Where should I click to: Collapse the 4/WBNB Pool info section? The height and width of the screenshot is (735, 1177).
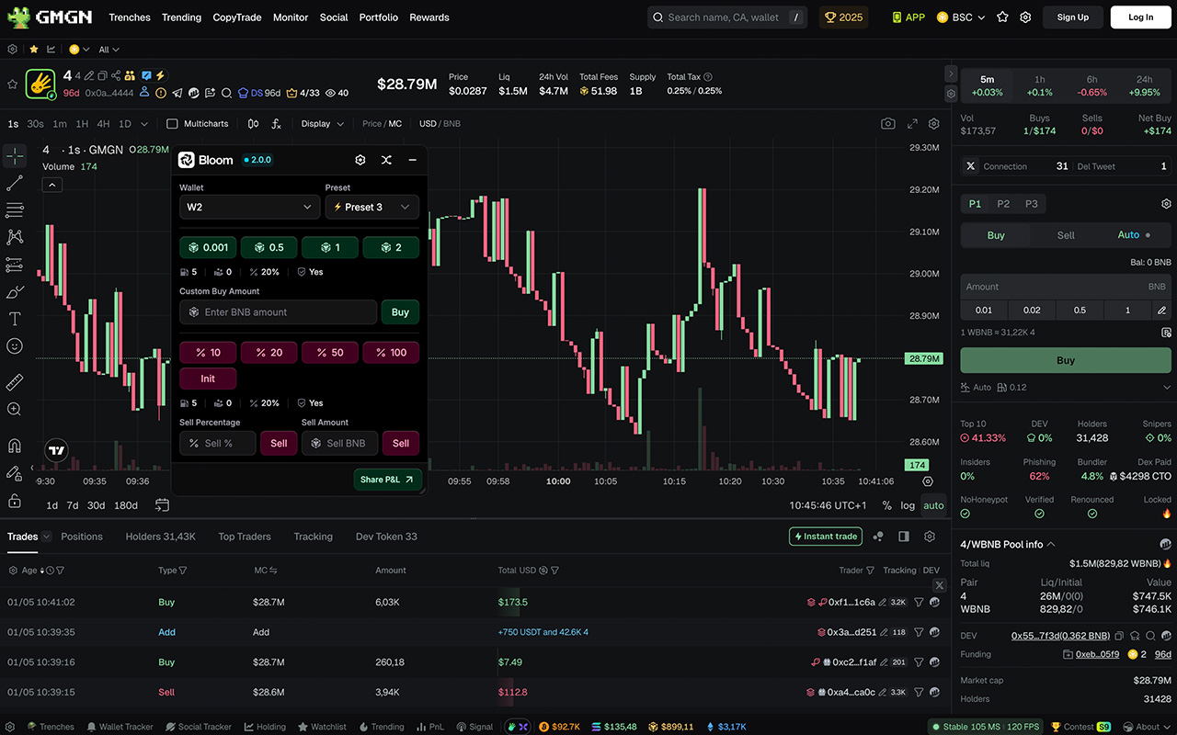1051,544
